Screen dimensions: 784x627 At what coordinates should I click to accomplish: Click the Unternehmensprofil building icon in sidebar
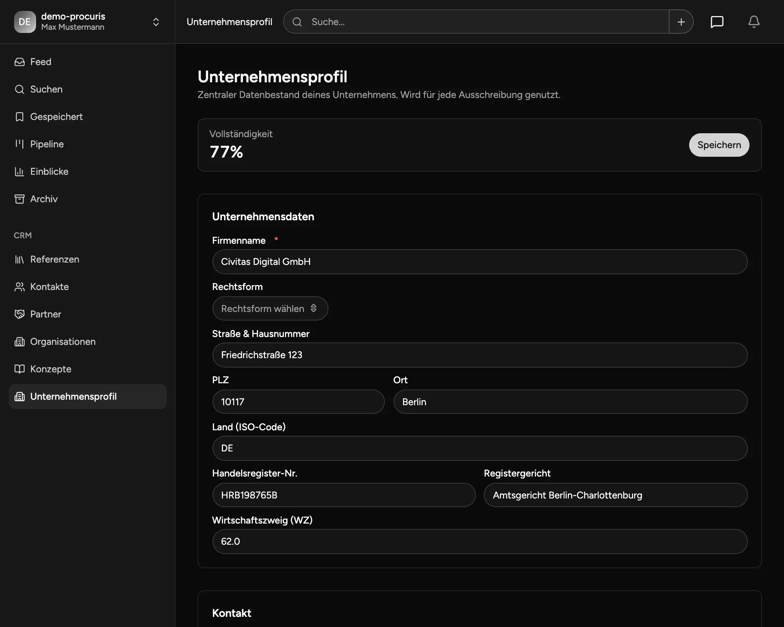19,397
